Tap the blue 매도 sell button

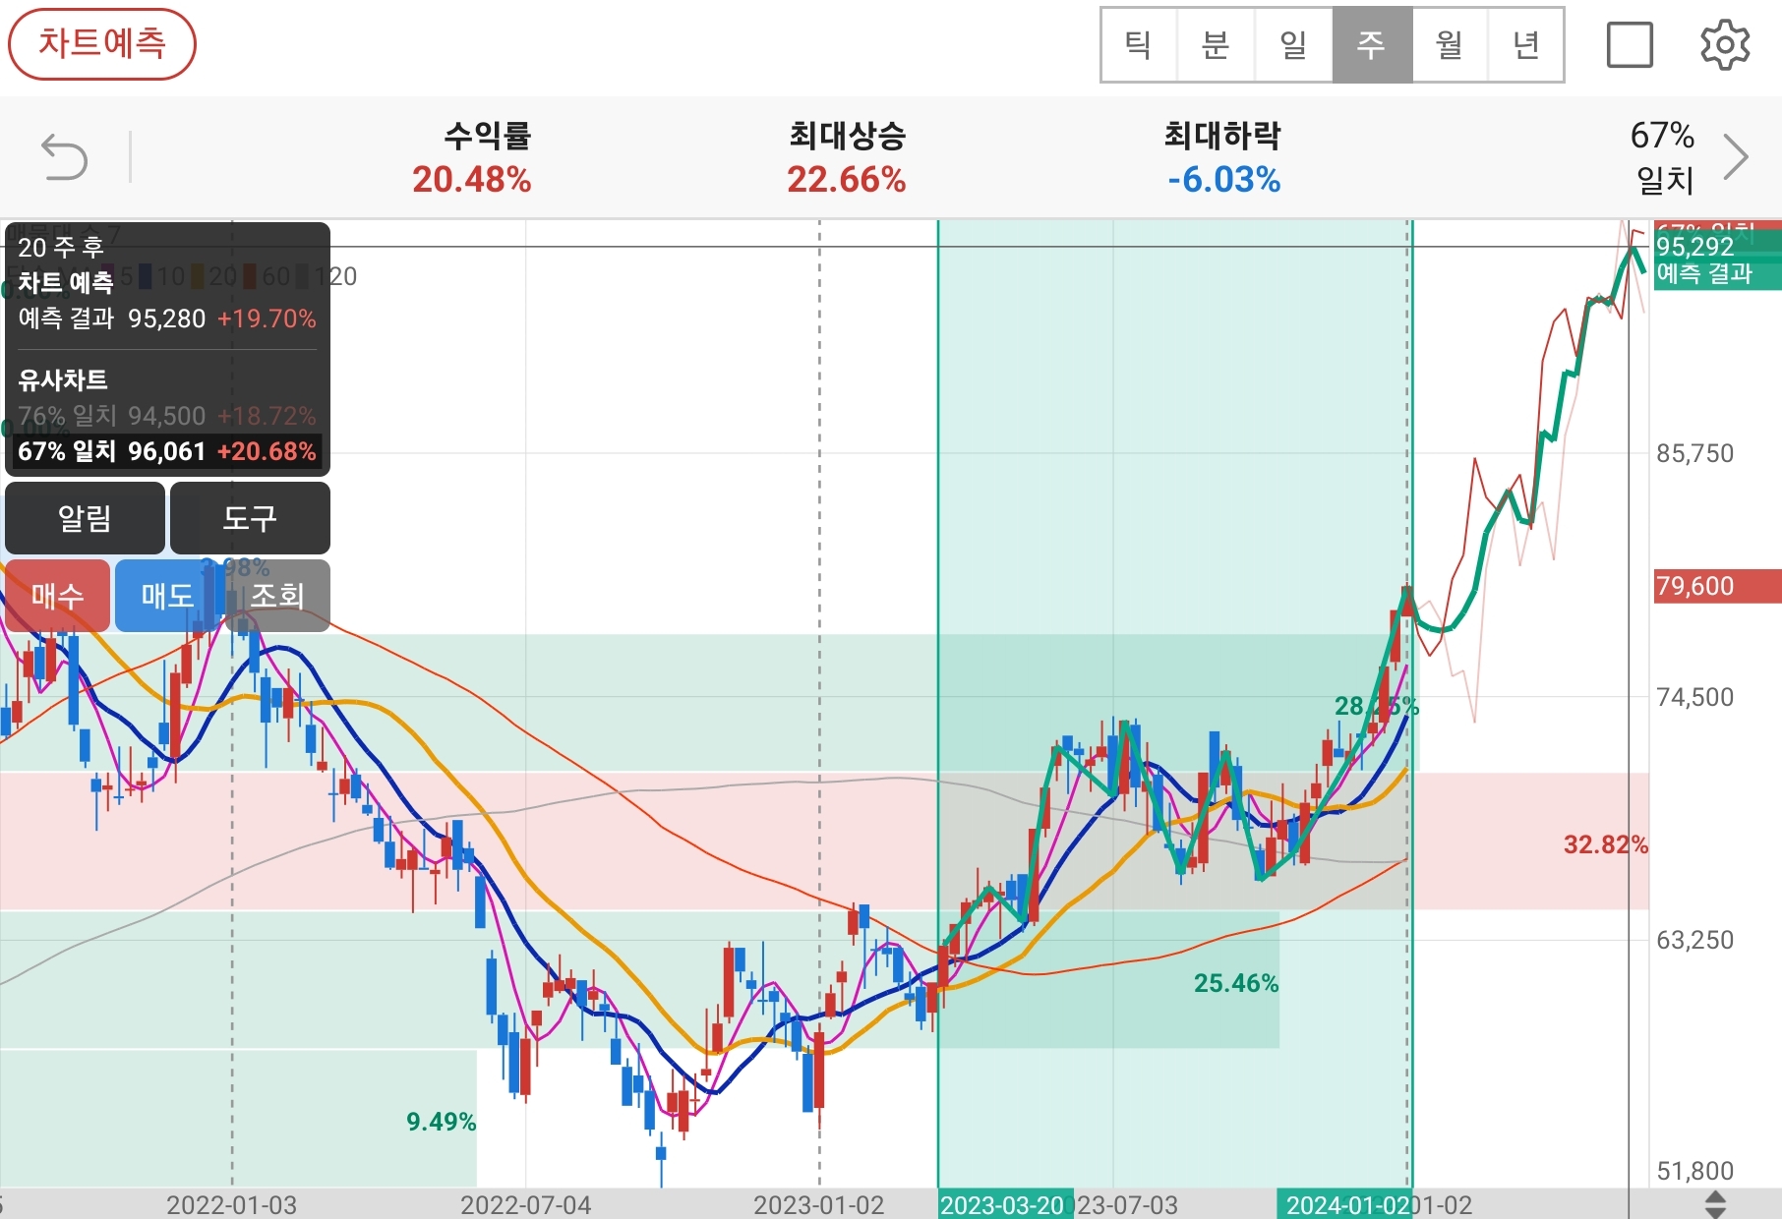pos(167,596)
